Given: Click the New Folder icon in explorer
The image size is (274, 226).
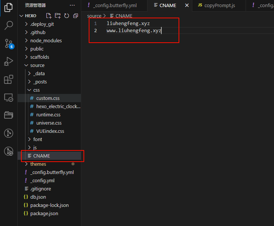Looking at the screenshot, I should point(58,16).
